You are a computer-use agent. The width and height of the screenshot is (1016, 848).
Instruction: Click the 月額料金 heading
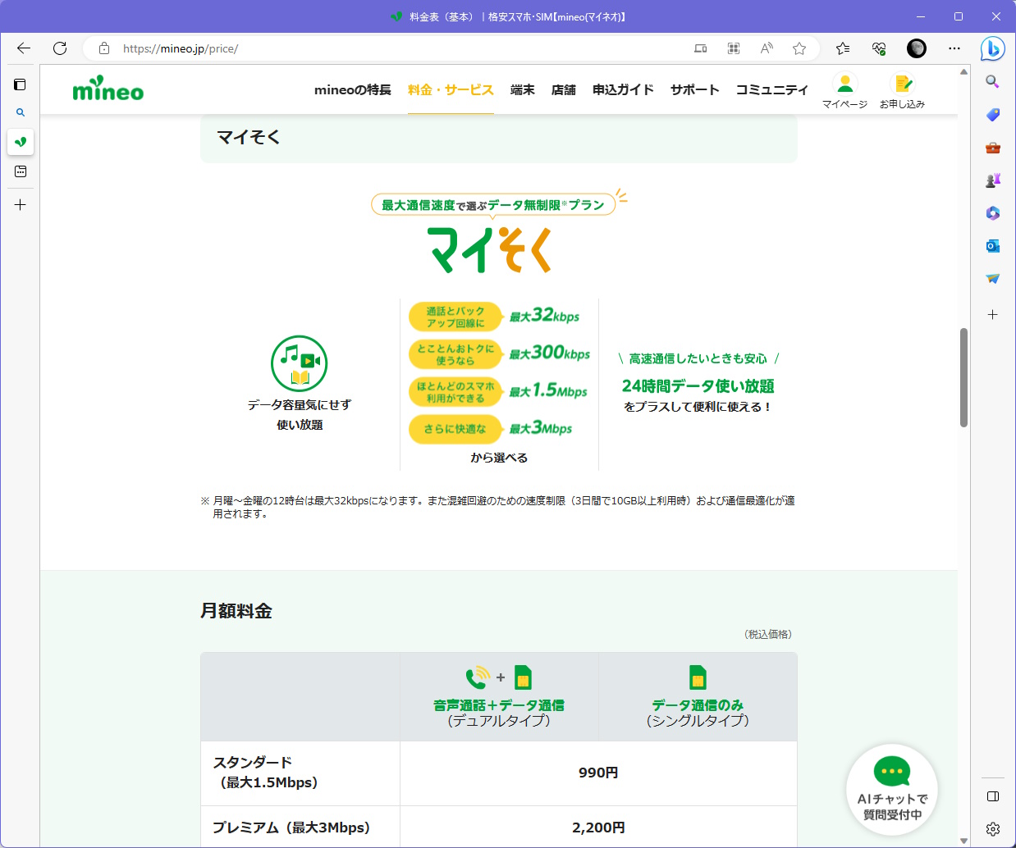pos(236,611)
